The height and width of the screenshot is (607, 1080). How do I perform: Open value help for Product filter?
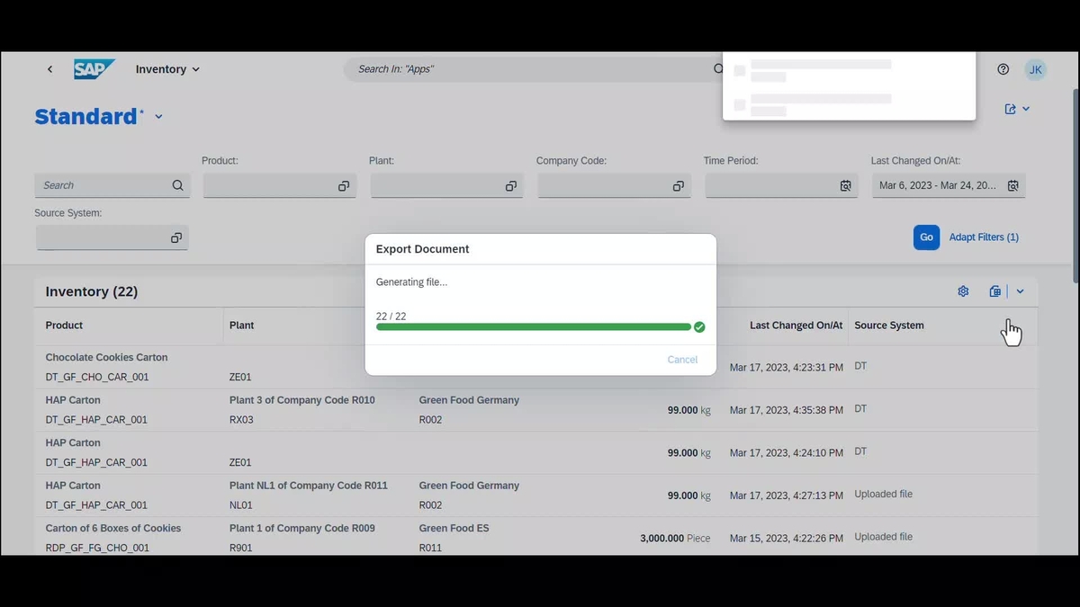pyautogui.click(x=344, y=186)
